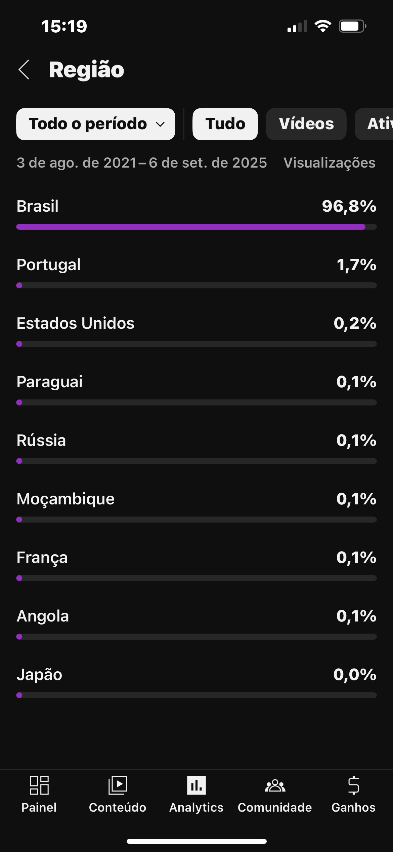The width and height of the screenshot is (393, 852).
Task: Tap the Wi-Fi status icon
Action: tap(323, 26)
